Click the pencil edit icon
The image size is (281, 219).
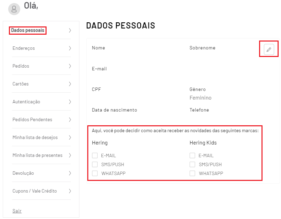coord(269,49)
